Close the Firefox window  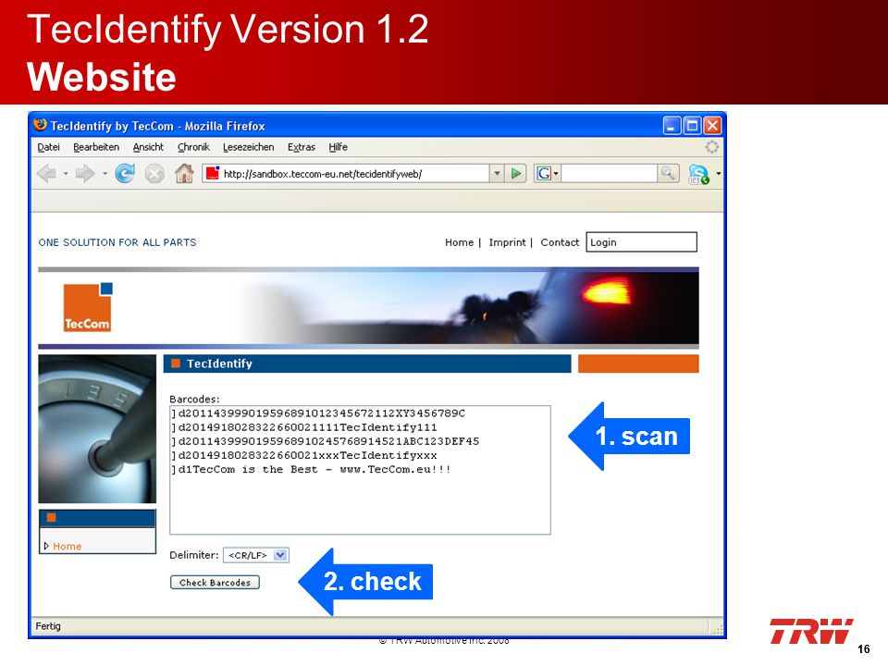point(712,125)
